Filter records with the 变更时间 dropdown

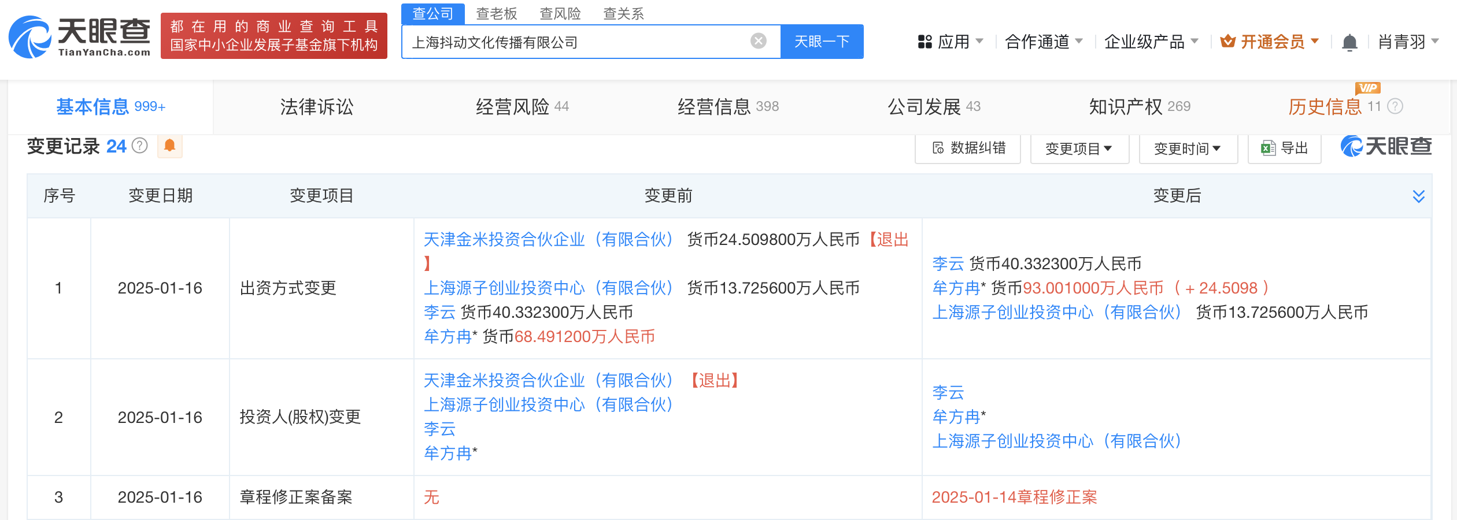(x=1188, y=148)
